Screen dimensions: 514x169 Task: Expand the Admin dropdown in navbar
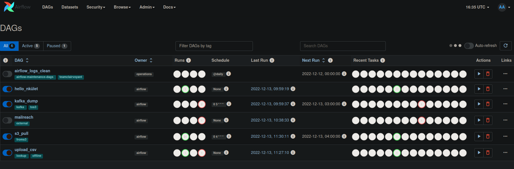pos(147,7)
